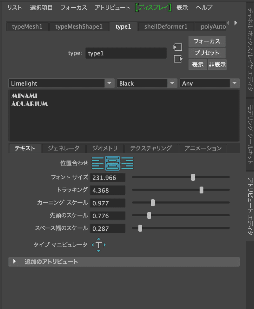
Task: Click the 先頭のスケール value field 0.776
Action: pyautogui.click(x=108, y=216)
